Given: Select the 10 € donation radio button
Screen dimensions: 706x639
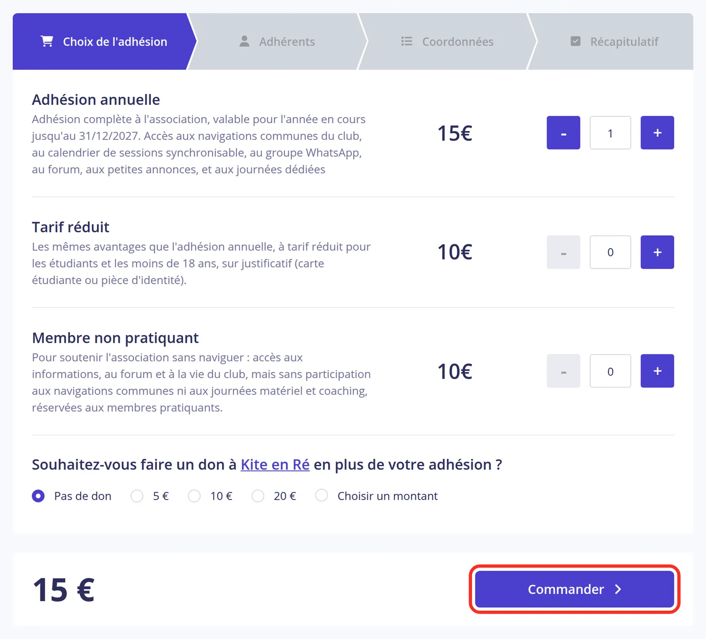Looking at the screenshot, I should pos(194,496).
